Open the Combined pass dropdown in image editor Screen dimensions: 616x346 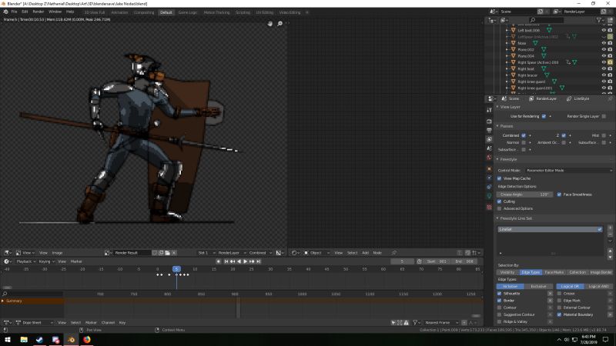point(260,253)
